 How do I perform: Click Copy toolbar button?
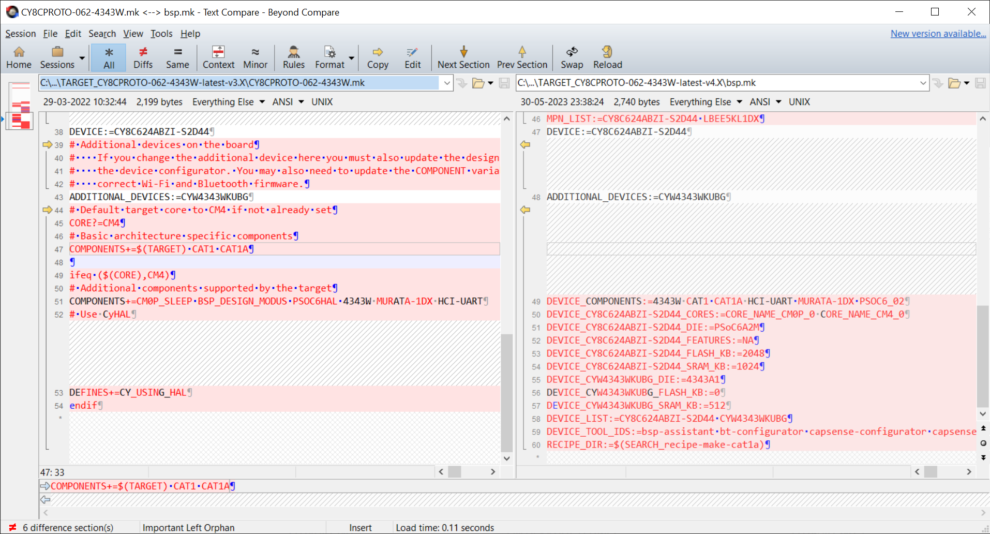coord(378,57)
